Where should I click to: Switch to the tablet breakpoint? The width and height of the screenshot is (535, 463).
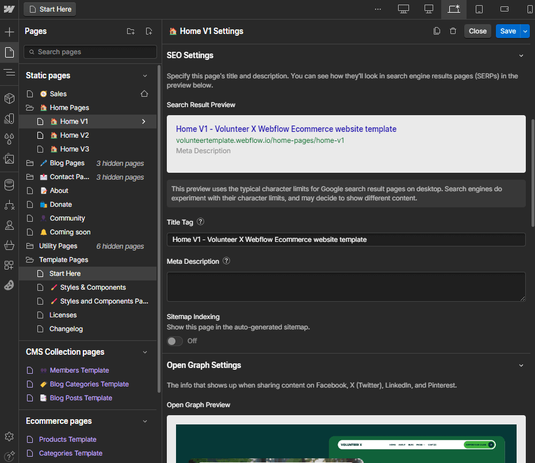[x=479, y=9]
